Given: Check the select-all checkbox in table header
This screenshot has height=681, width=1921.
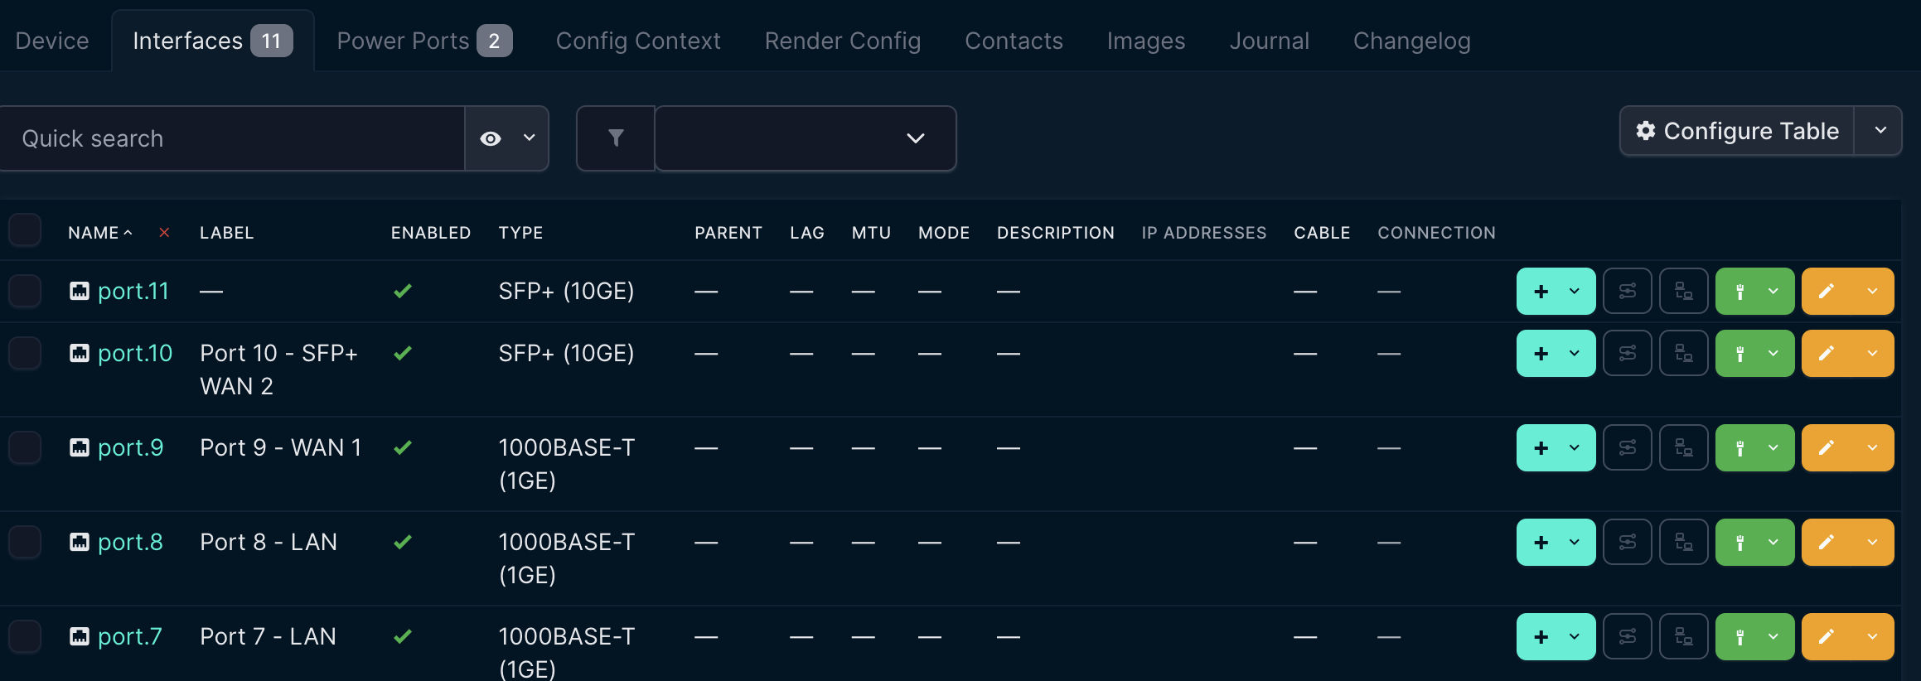Looking at the screenshot, I should click(x=25, y=230).
